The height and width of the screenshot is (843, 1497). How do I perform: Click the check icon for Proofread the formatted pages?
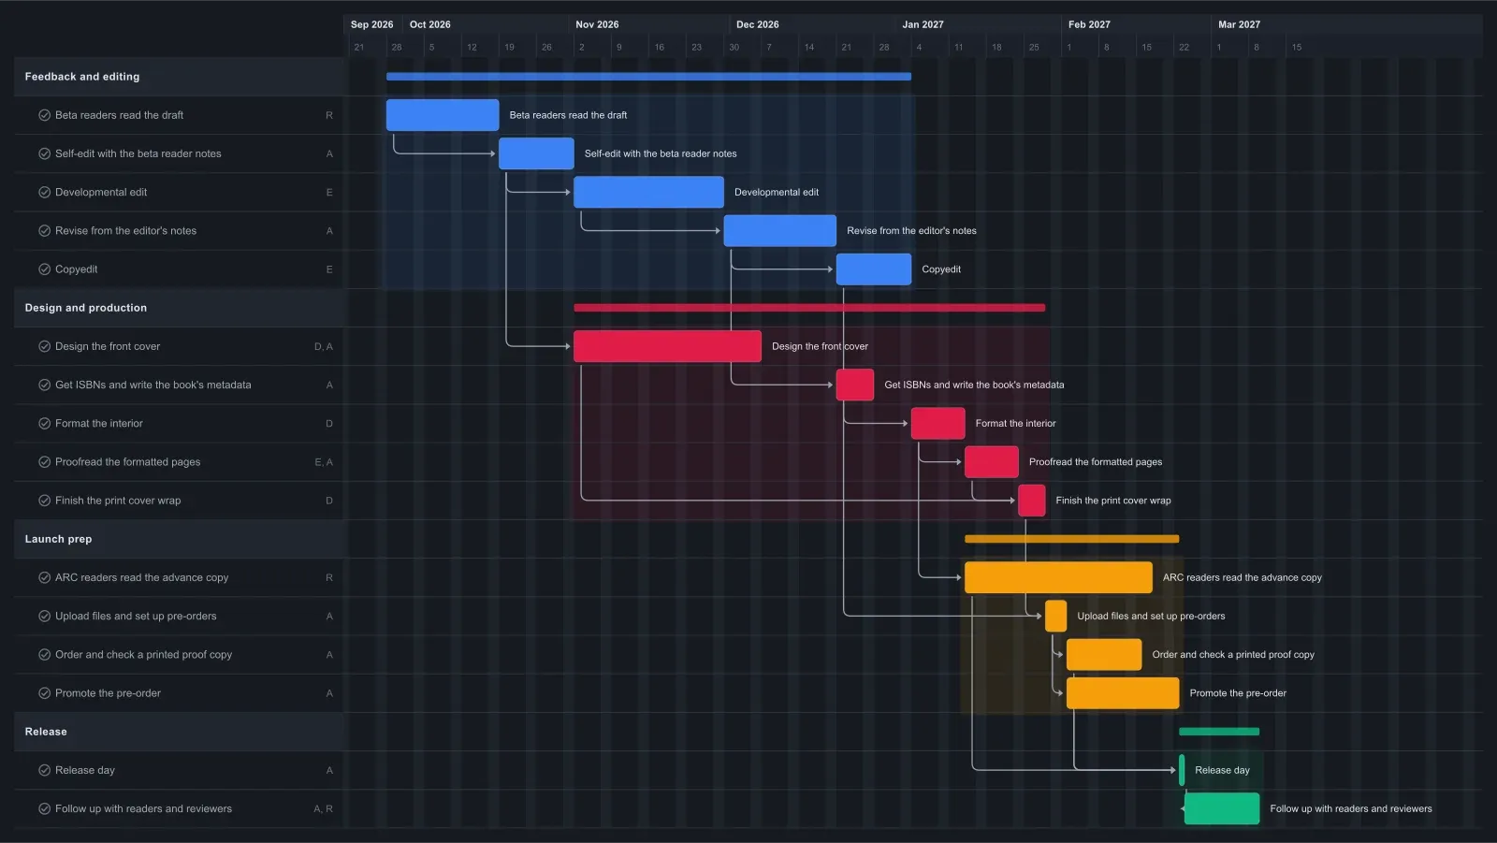tap(44, 462)
